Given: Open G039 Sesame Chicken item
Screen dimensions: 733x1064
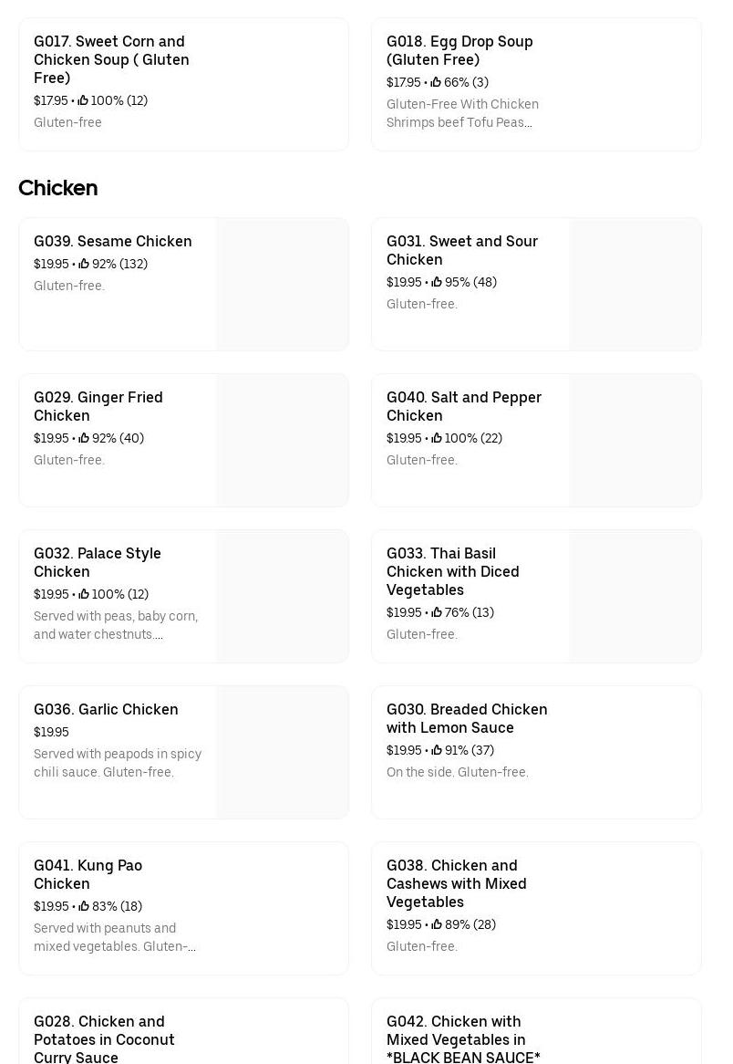Looking at the screenshot, I should [x=113, y=242].
